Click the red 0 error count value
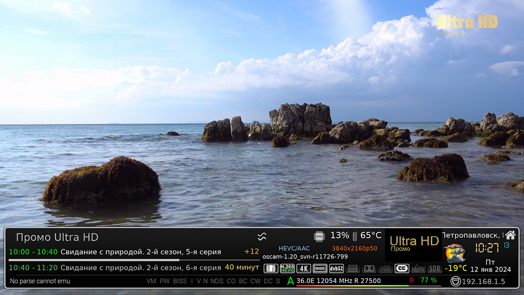The height and width of the screenshot is (295, 524). [412, 280]
